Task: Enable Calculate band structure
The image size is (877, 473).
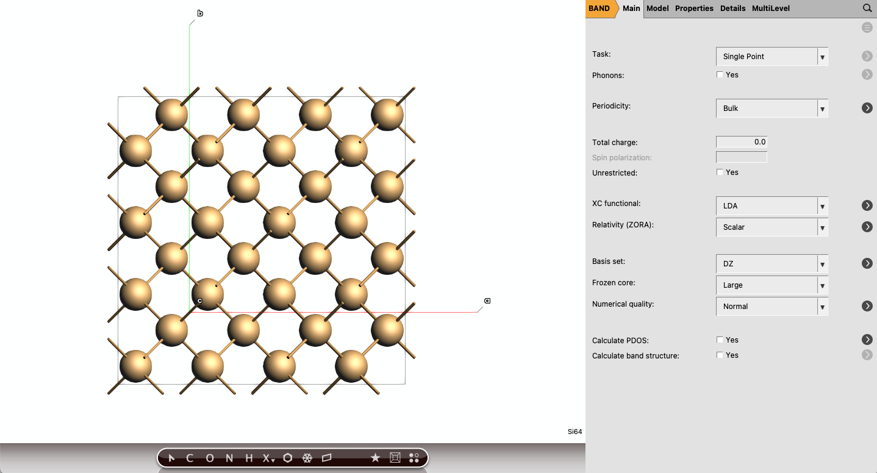Action: pyautogui.click(x=720, y=355)
